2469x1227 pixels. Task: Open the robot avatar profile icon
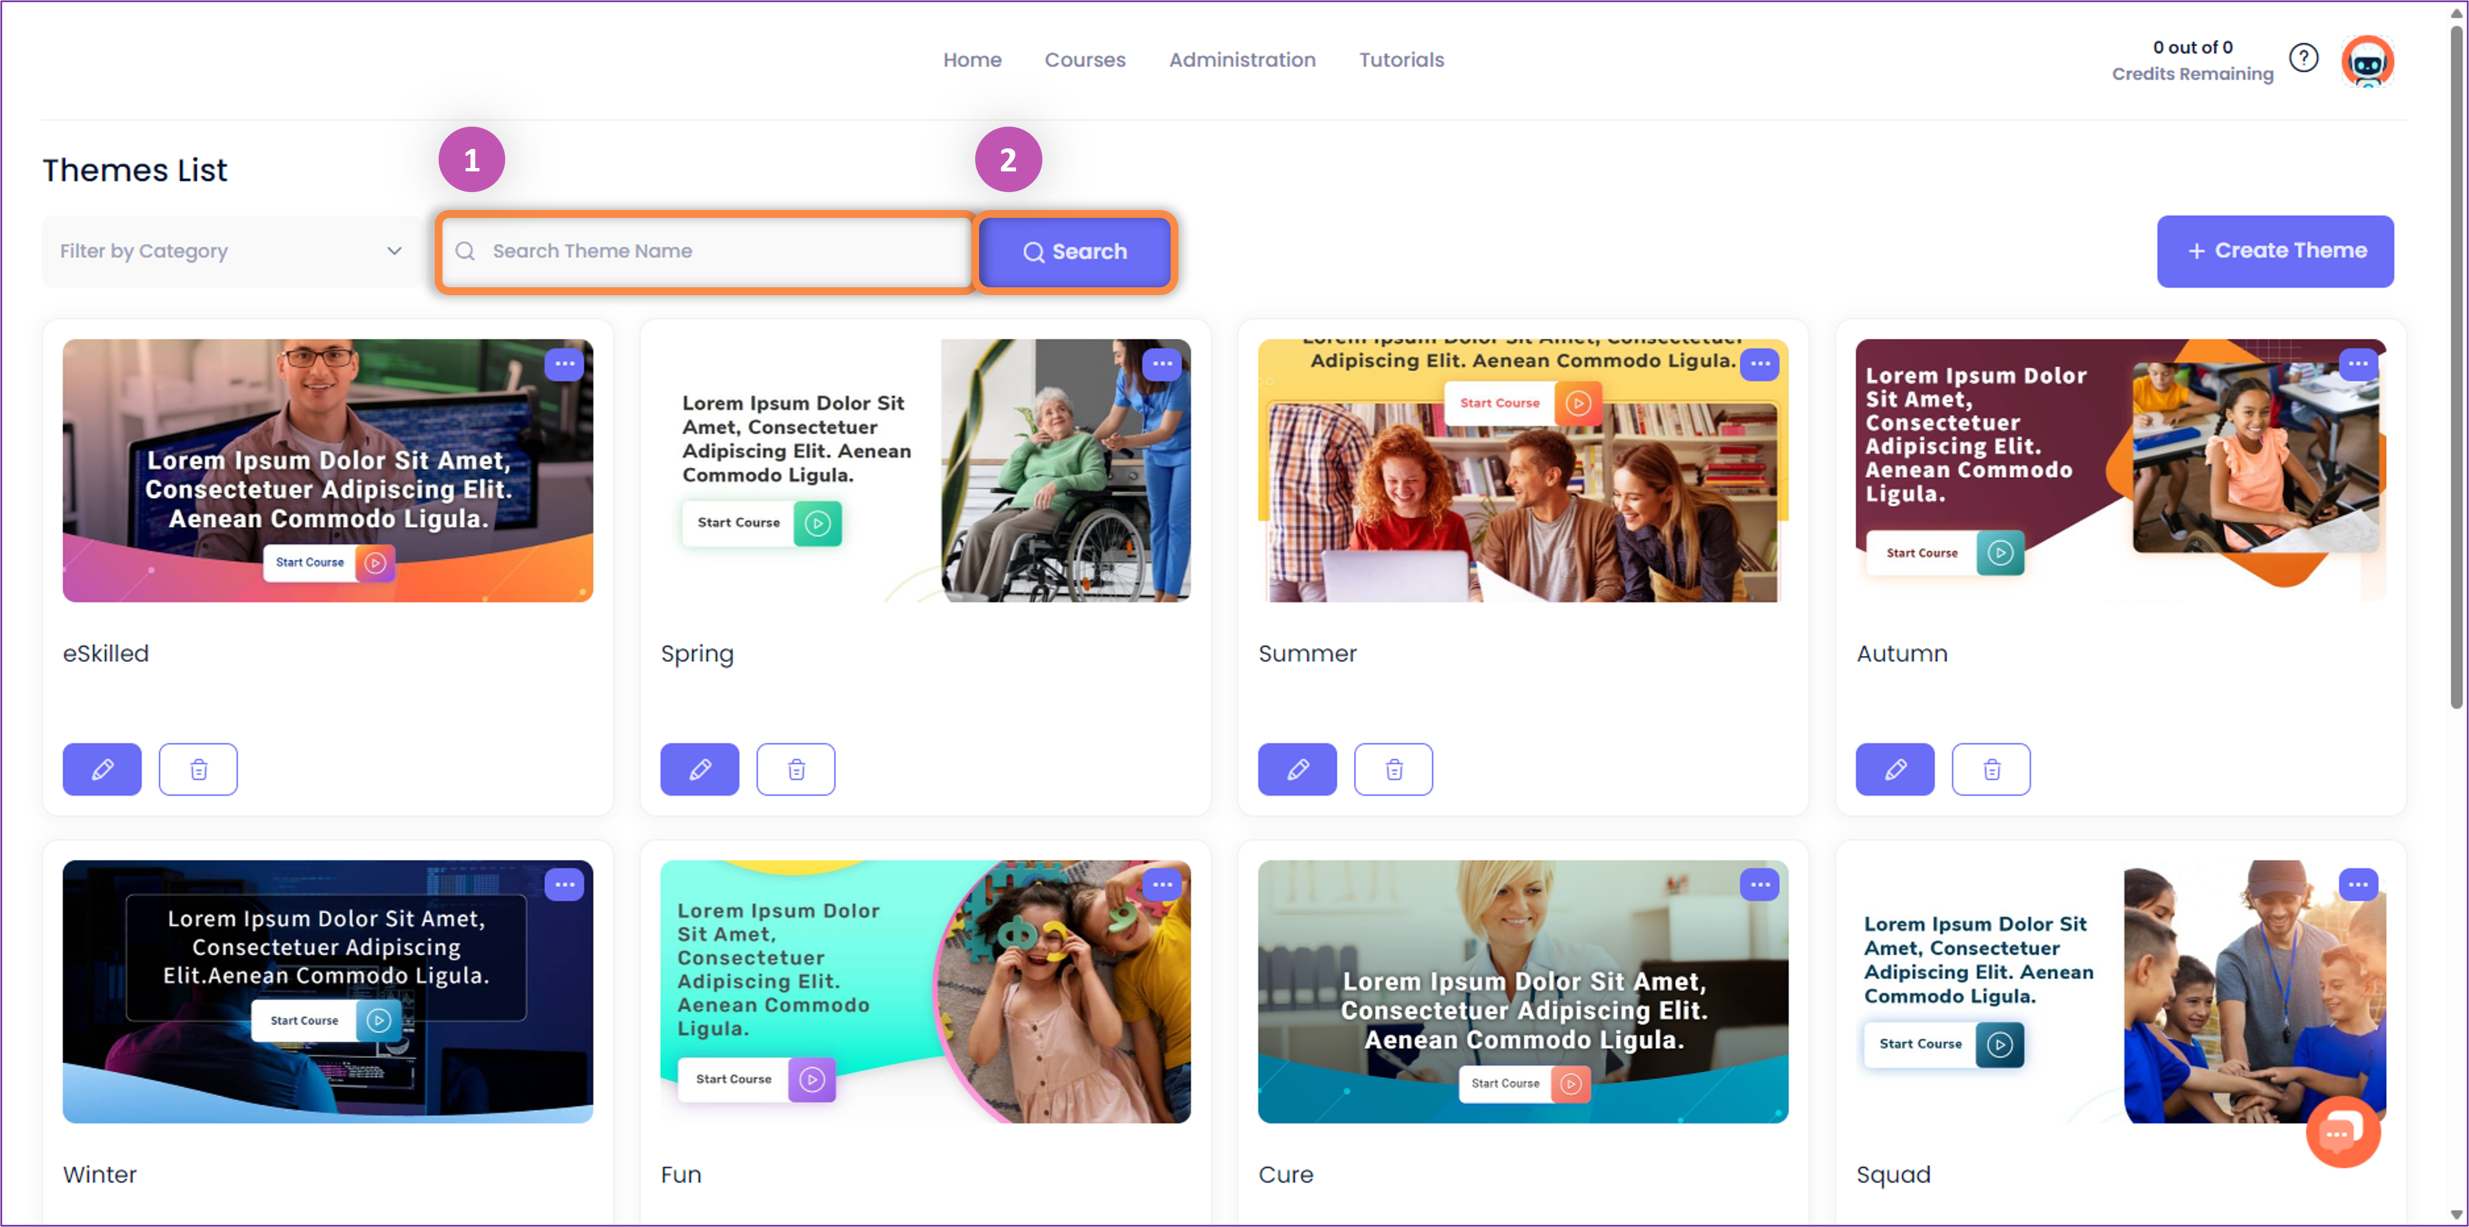(2368, 60)
